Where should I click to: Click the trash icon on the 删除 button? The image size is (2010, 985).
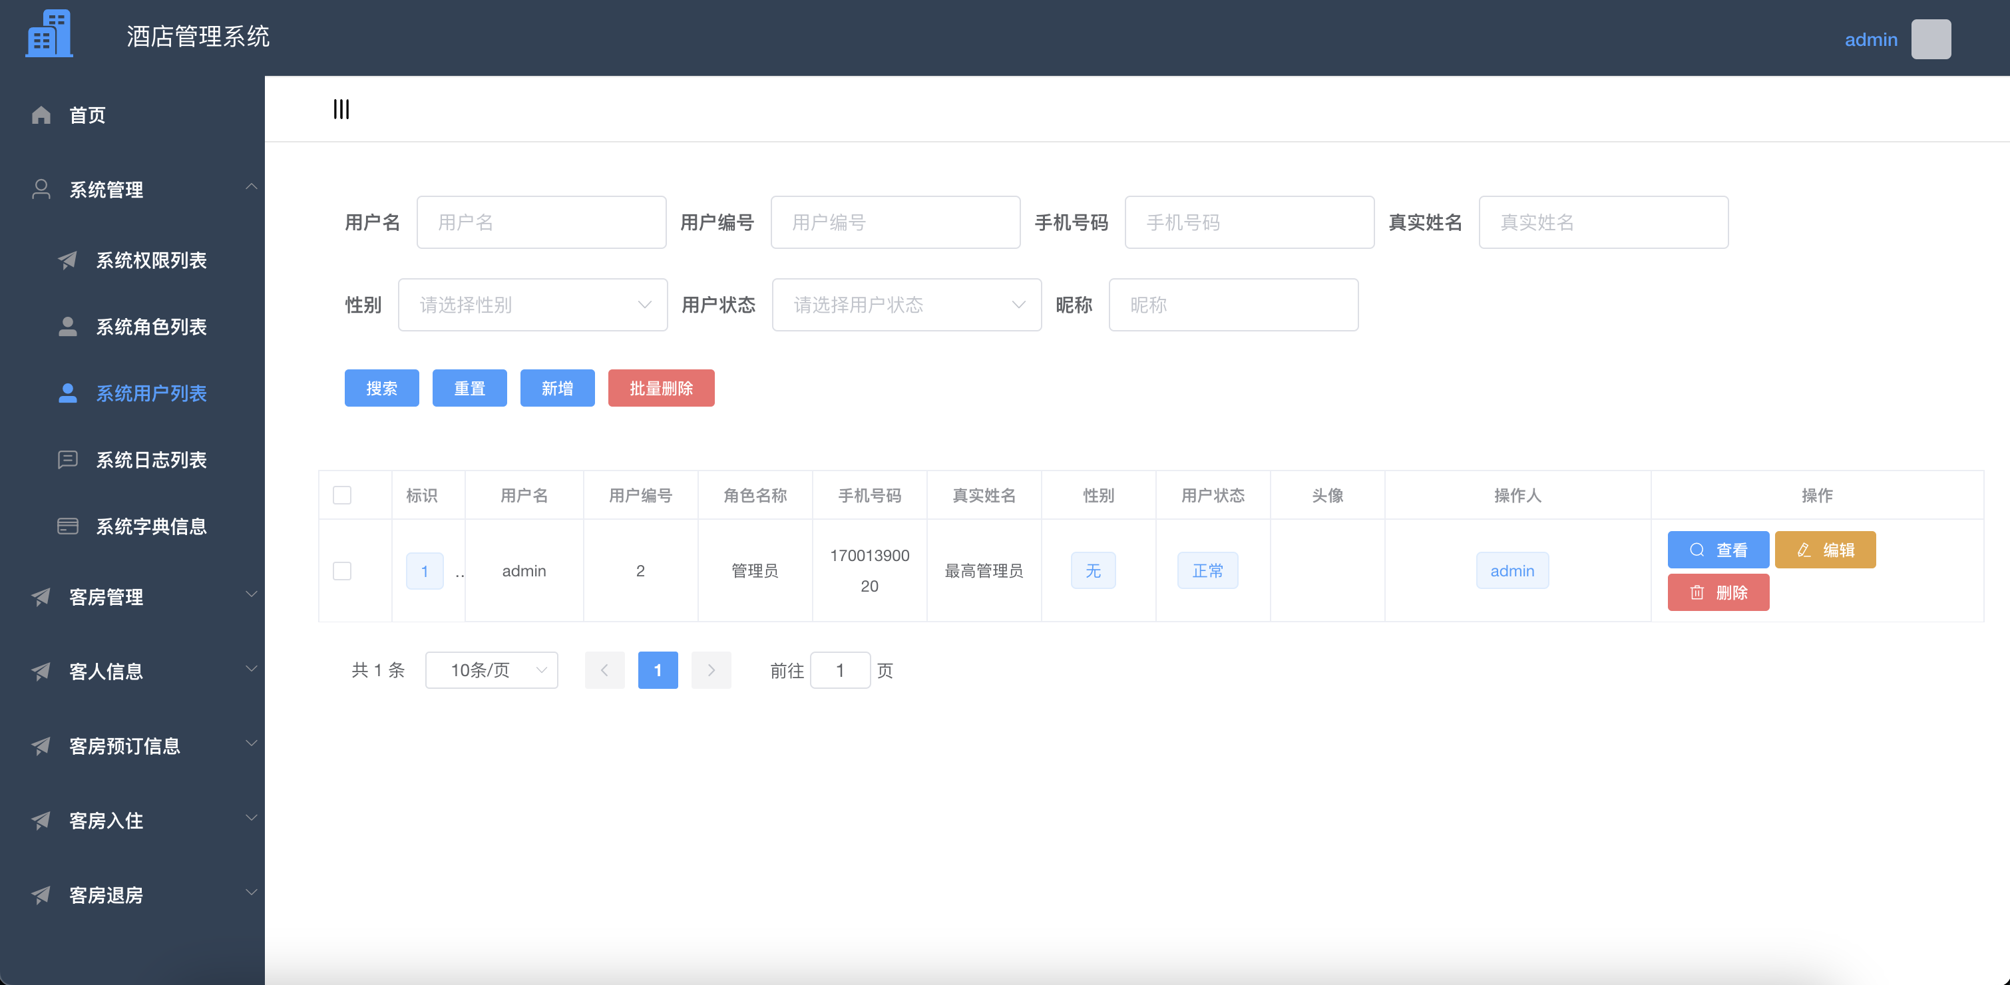pos(1698,592)
